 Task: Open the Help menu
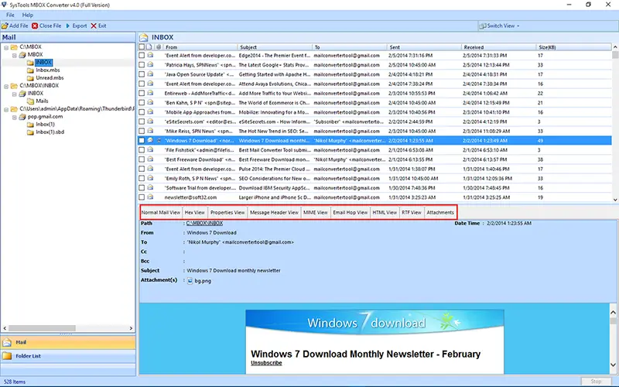28,15
